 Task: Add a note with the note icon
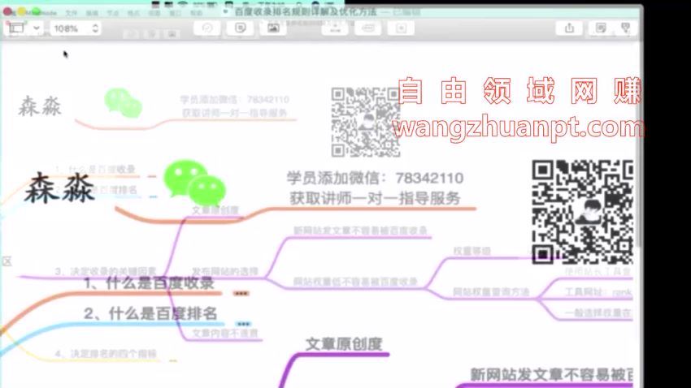point(240,28)
